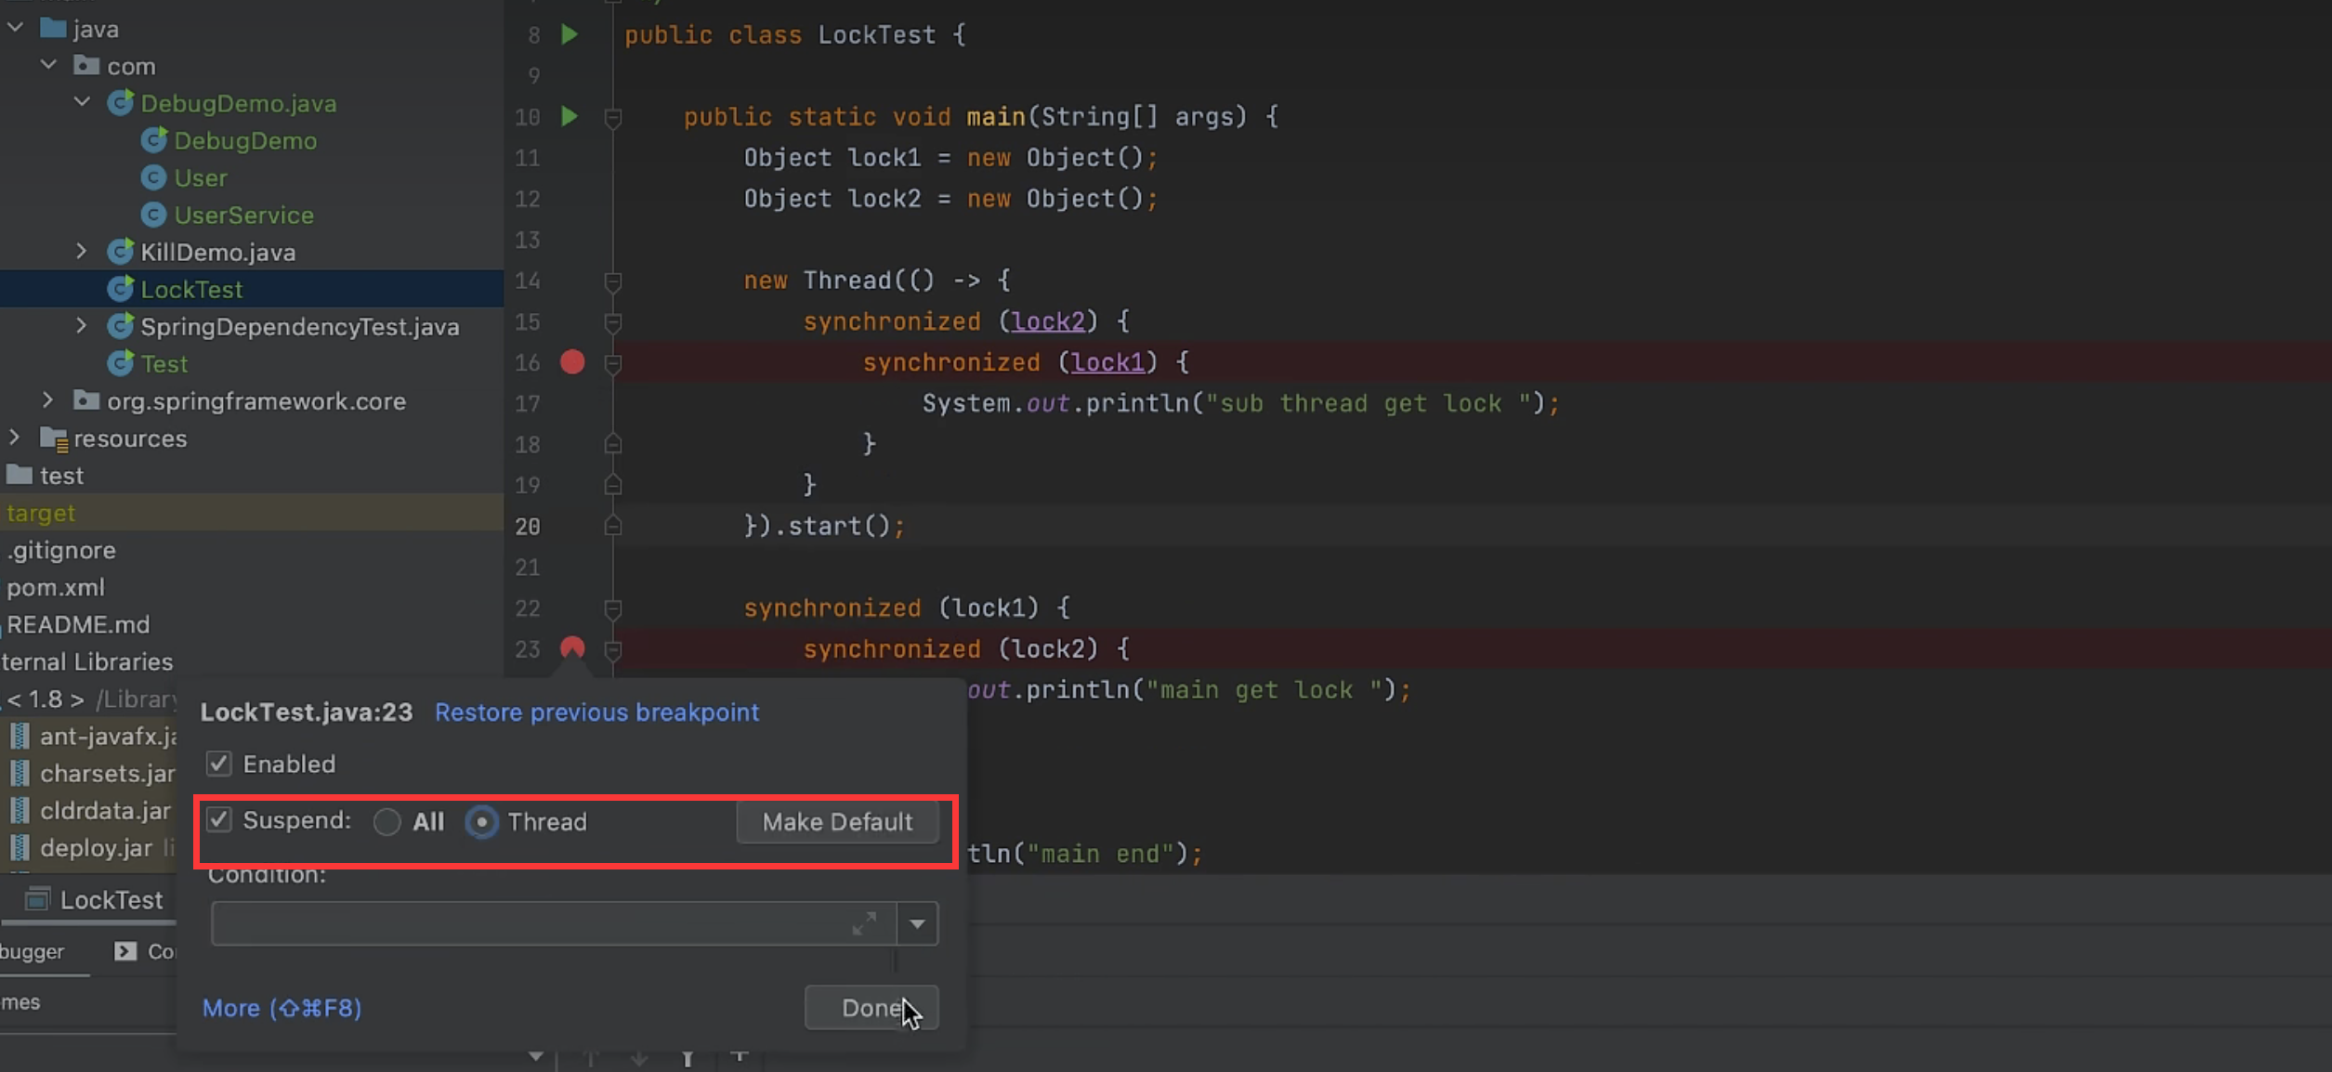
Task: Click run gutter icon beside class LockTest
Action: tap(570, 35)
